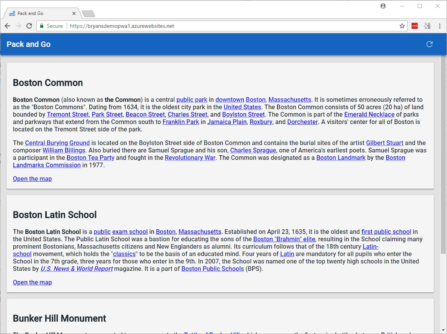Open the map for Boston Common
447x334 pixels.
[x=32, y=179]
